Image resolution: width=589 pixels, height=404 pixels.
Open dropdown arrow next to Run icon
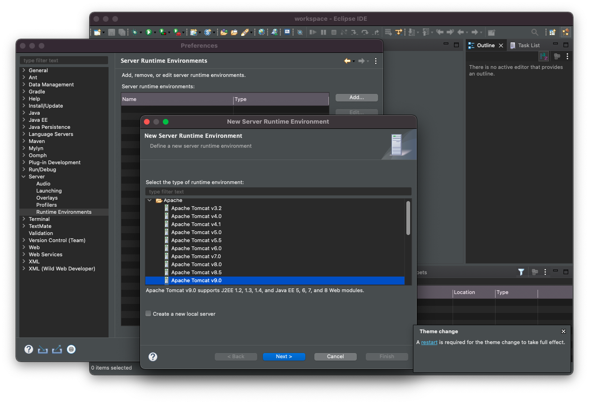(x=155, y=33)
